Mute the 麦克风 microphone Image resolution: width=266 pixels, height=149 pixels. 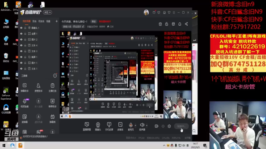tap(131, 126)
